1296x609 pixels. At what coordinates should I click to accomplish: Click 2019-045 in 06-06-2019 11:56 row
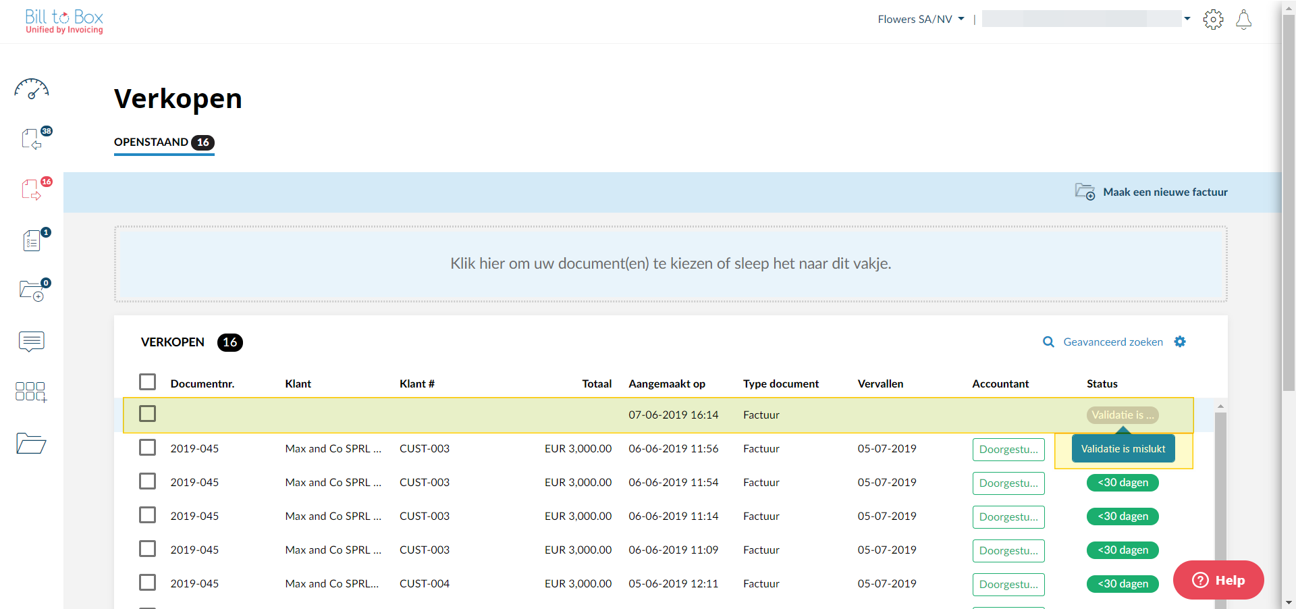click(x=194, y=449)
